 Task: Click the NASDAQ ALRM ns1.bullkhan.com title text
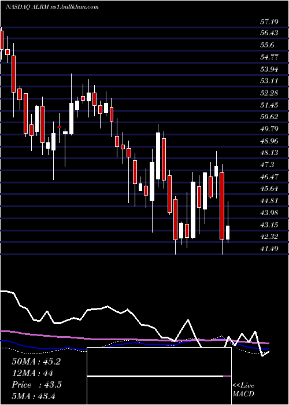click(x=52, y=7)
